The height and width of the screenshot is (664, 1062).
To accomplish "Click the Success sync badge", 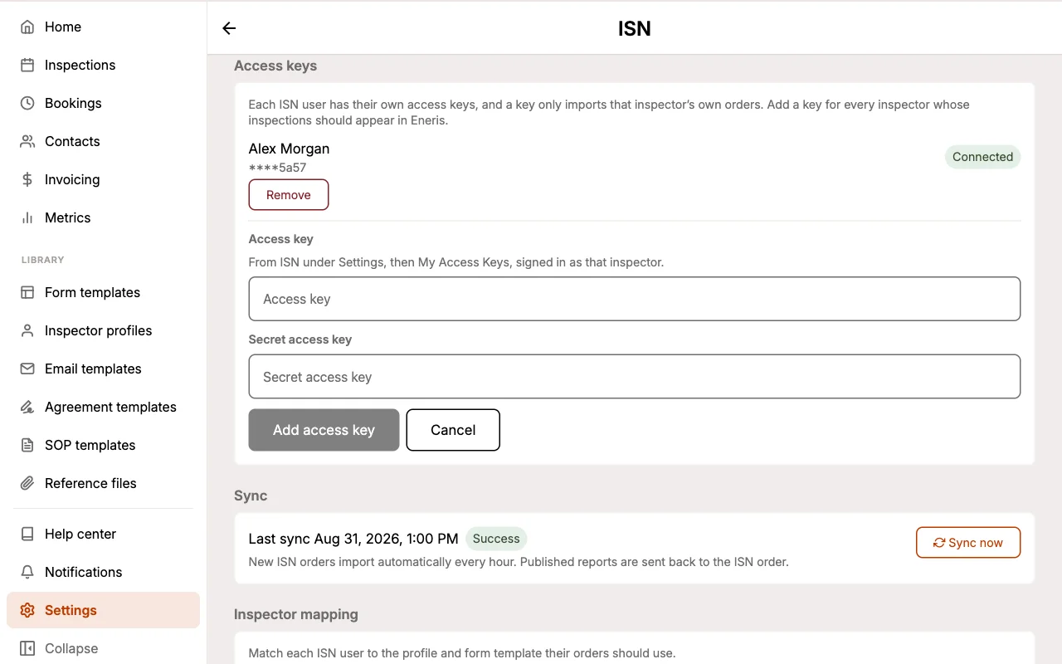I will [x=496, y=539].
